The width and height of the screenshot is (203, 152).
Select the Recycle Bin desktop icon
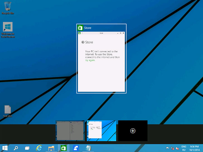tap(8, 8)
